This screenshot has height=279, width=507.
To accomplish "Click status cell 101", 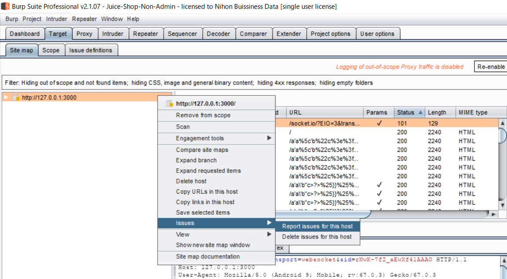I will [402, 123].
